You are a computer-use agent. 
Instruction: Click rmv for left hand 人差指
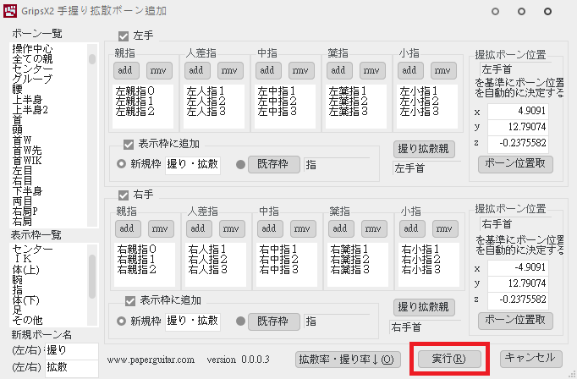coord(230,70)
